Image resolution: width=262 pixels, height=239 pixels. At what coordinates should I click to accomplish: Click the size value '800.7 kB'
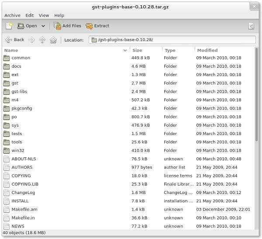[x=141, y=117]
